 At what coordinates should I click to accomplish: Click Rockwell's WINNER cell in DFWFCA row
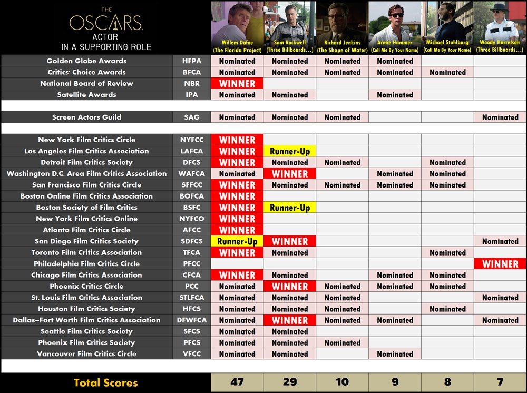(290, 320)
